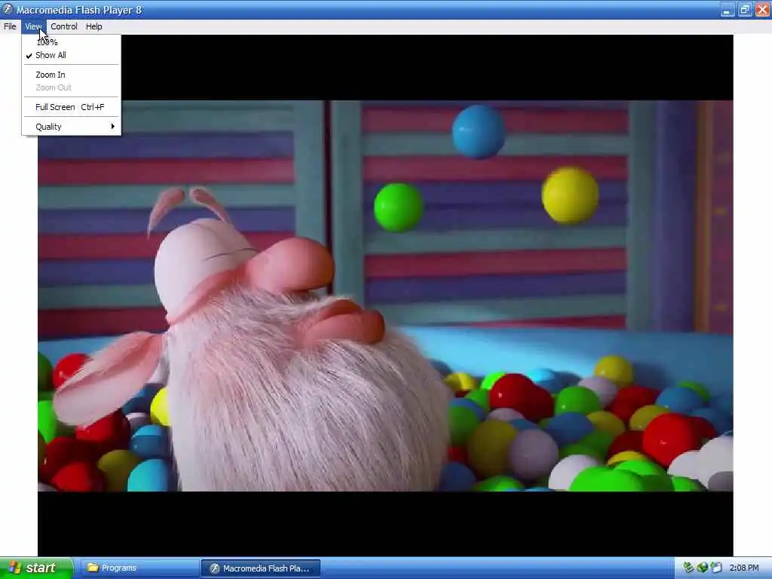Open the Control menu

64,26
